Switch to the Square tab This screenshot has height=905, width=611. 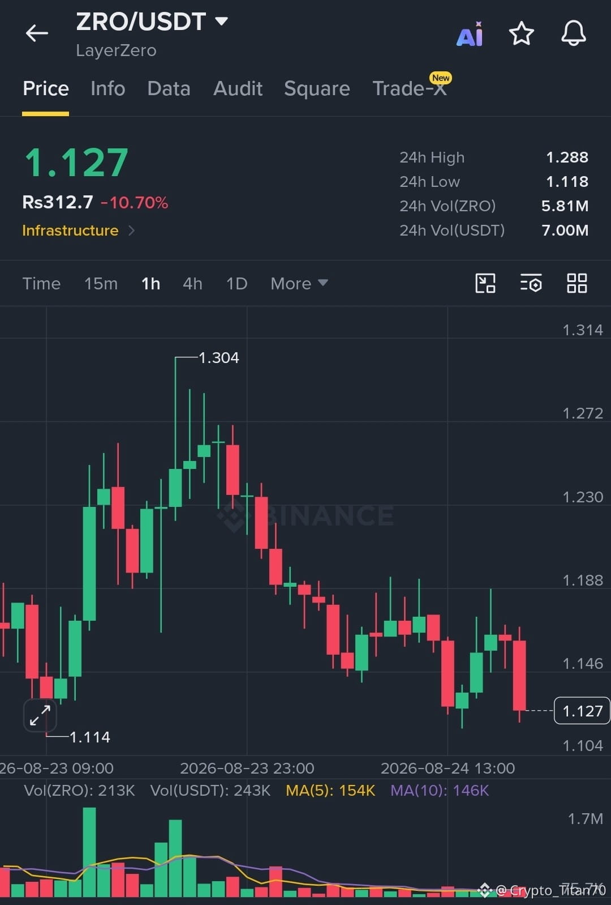click(x=317, y=88)
